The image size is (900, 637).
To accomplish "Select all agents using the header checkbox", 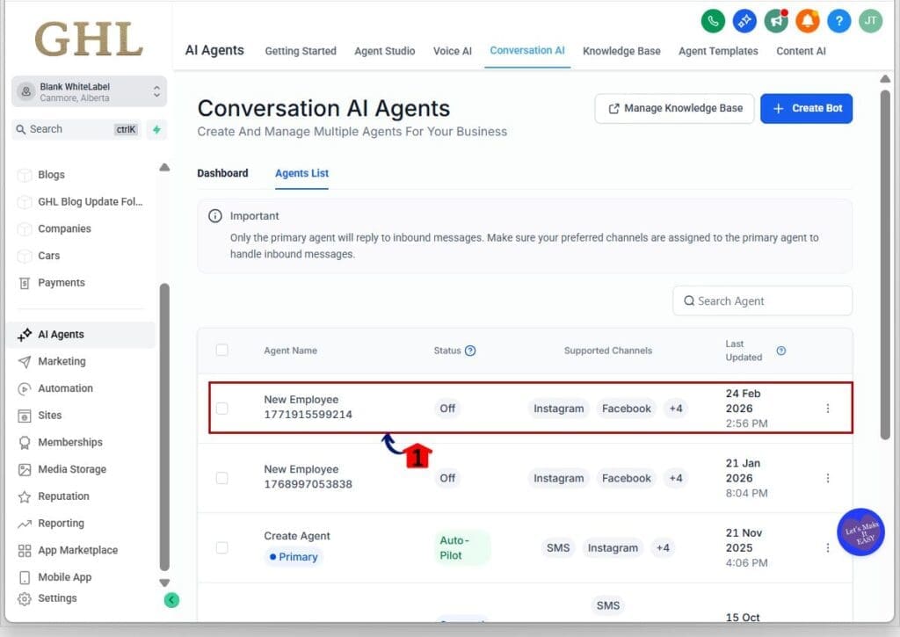I will coord(222,350).
